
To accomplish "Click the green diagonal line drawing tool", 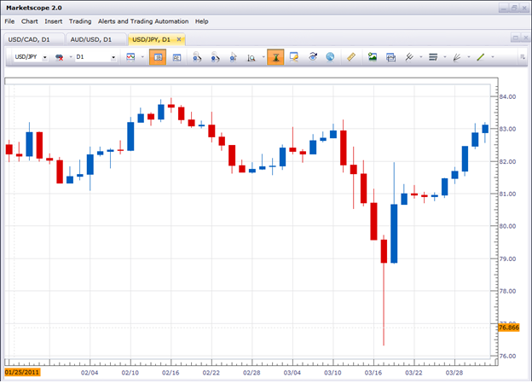I will pos(480,57).
